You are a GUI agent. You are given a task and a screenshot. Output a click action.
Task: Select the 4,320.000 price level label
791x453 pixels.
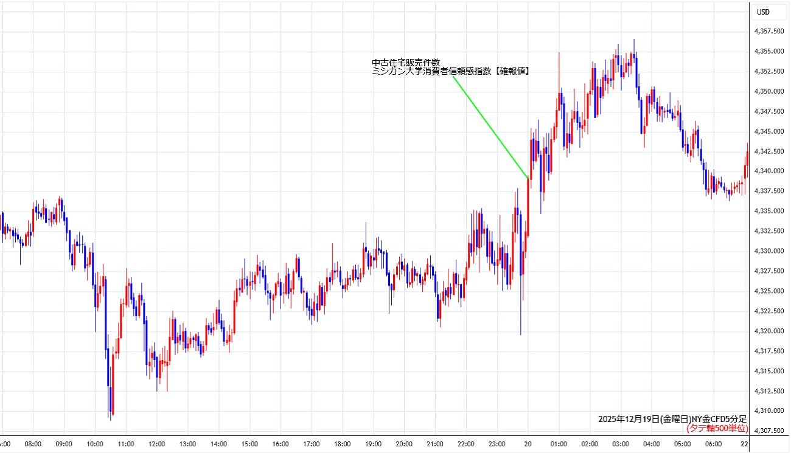pyautogui.click(x=768, y=331)
